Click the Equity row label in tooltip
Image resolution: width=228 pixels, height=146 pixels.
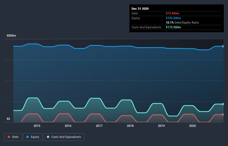pyautogui.click(x=136, y=18)
